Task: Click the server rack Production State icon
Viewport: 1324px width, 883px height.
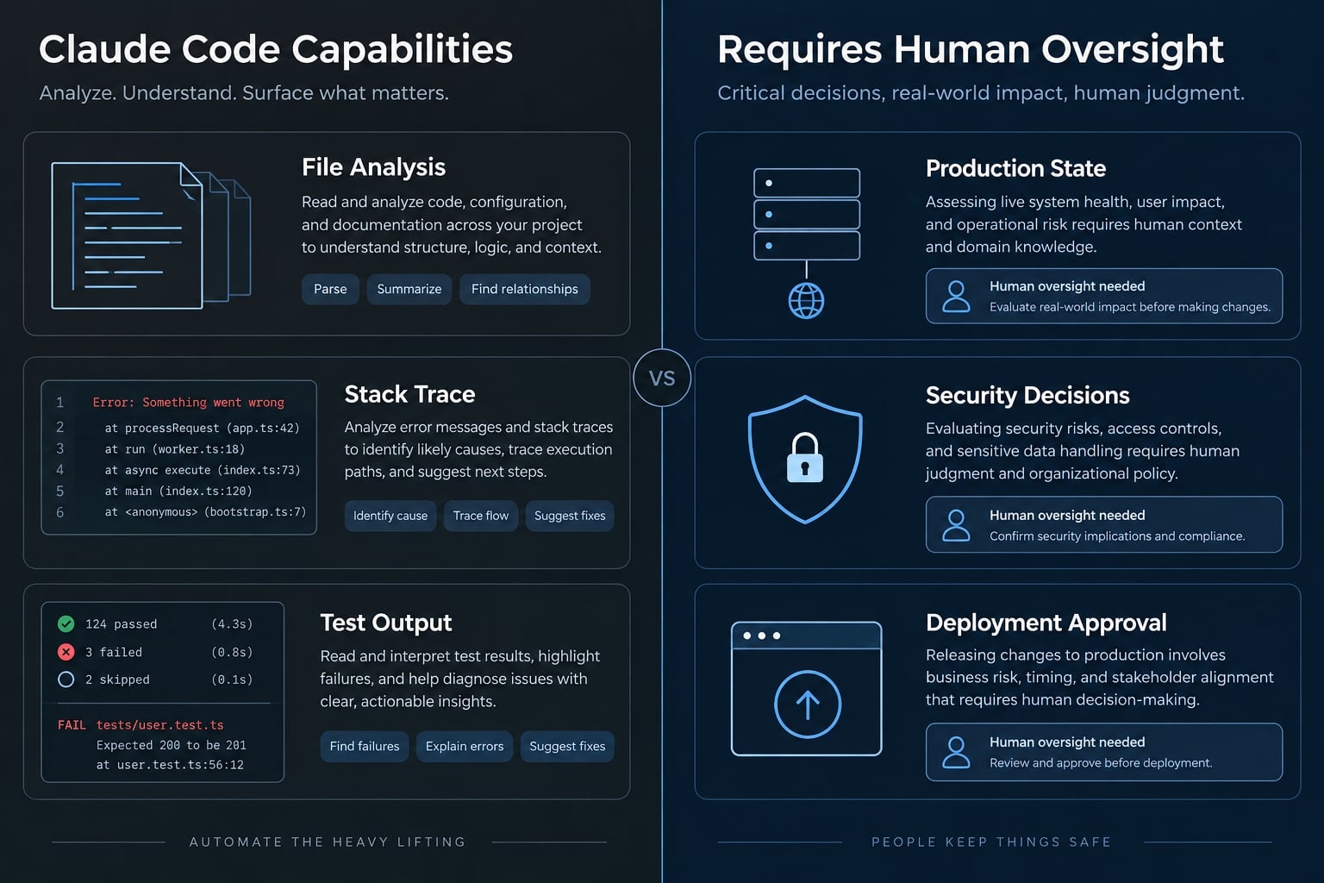Action: tap(807, 214)
